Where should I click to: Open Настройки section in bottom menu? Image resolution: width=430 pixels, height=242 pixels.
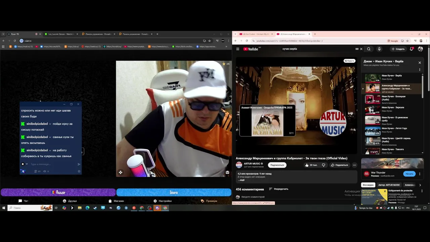coord(163,201)
